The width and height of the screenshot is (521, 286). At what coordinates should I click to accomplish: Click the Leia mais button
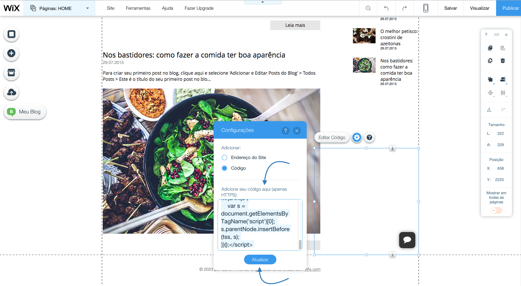tap(295, 25)
